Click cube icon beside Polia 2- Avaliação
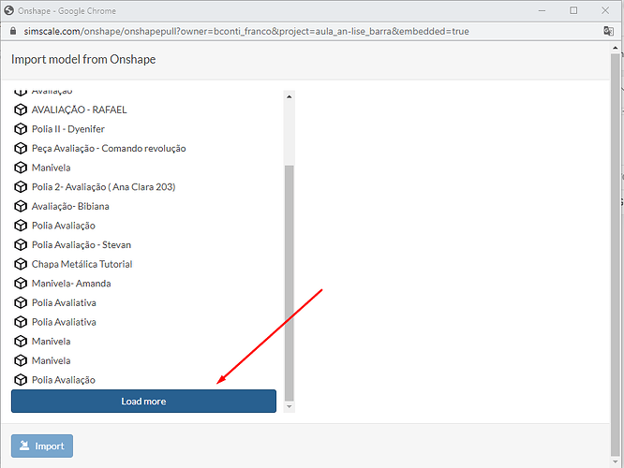This screenshot has height=468, width=624. pyautogui.click(x=21, y=187)
